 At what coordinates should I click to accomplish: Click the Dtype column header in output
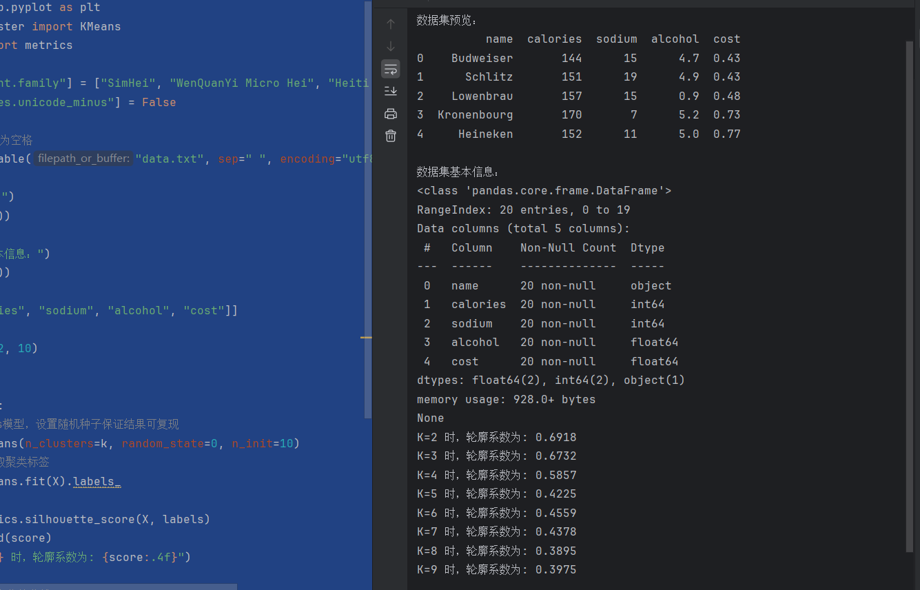click(648, 247)
